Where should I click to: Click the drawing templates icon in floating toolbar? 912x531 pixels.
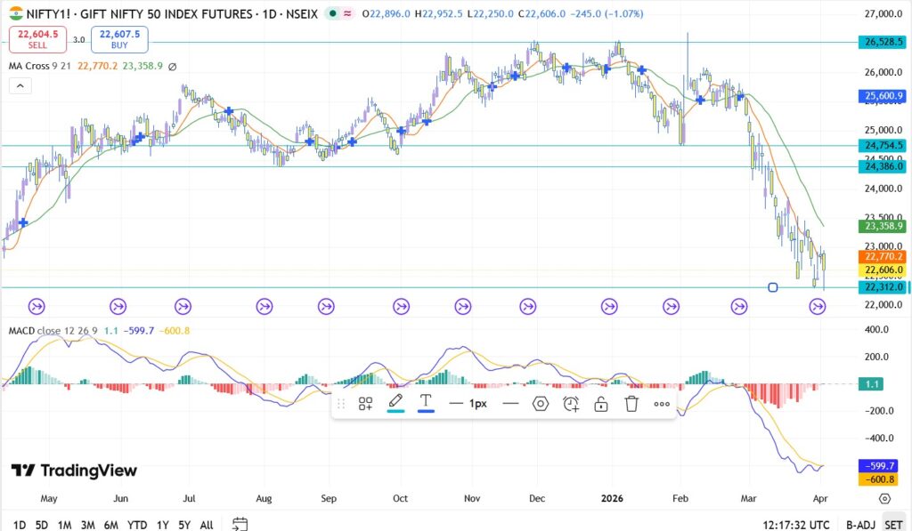(365, 404)
